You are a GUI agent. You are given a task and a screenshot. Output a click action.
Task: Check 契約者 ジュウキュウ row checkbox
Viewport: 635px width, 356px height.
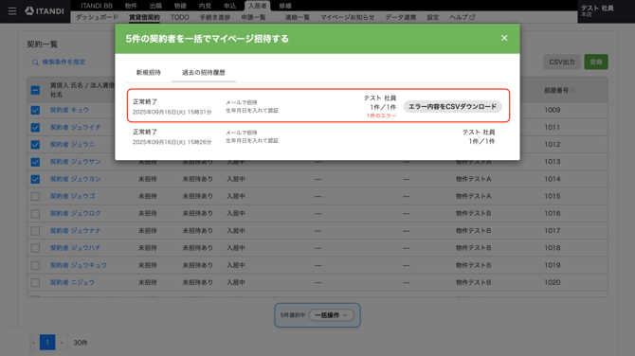35,265
